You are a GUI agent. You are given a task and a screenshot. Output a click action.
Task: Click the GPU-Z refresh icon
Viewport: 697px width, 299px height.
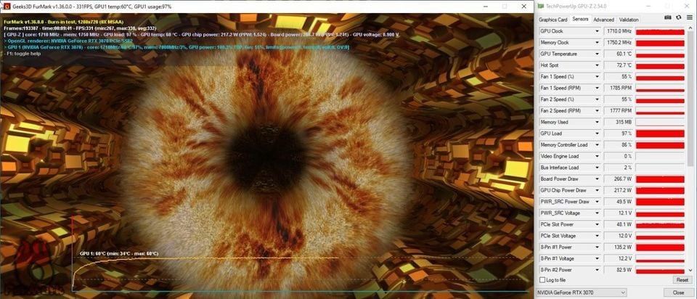coord(678,17)
